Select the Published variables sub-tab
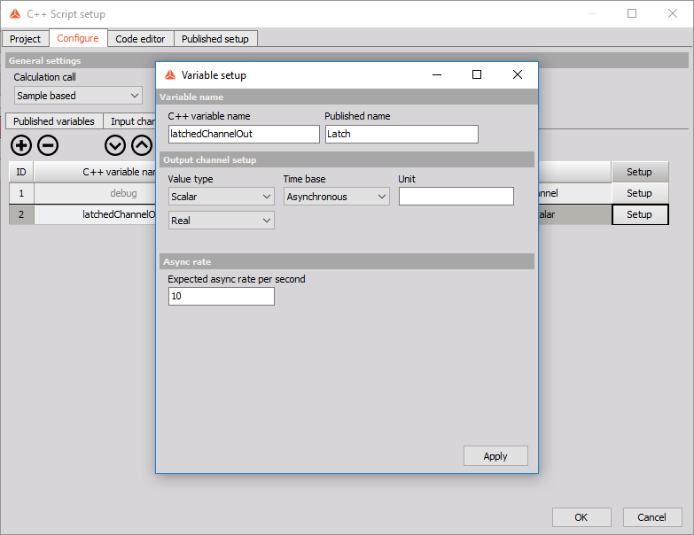Image resolution: width=694 pixels, height=535 pixels. [54, 121]
